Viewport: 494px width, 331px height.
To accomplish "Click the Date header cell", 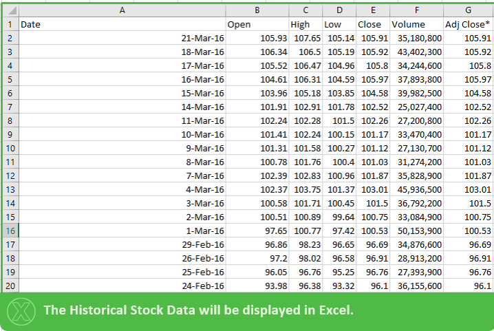I will (122, 24).
